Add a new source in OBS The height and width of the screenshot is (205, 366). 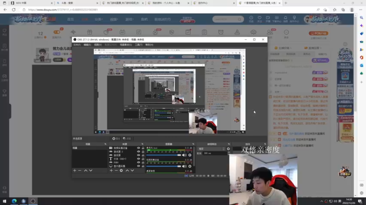[x=111, y=170]
